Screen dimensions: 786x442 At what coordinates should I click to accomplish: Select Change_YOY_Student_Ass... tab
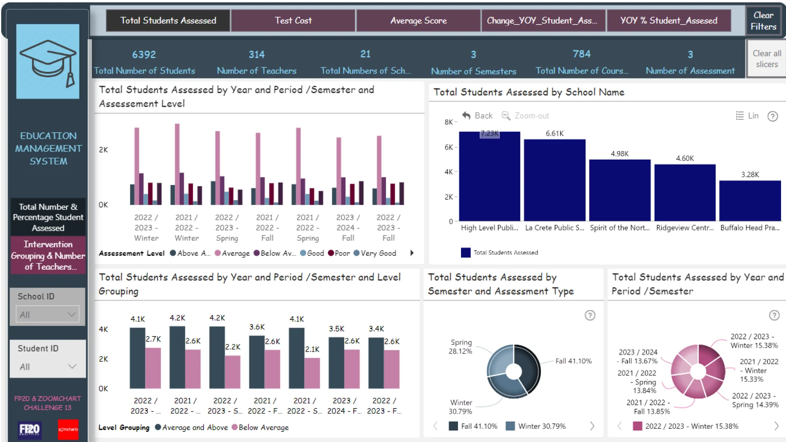point(543,20)
